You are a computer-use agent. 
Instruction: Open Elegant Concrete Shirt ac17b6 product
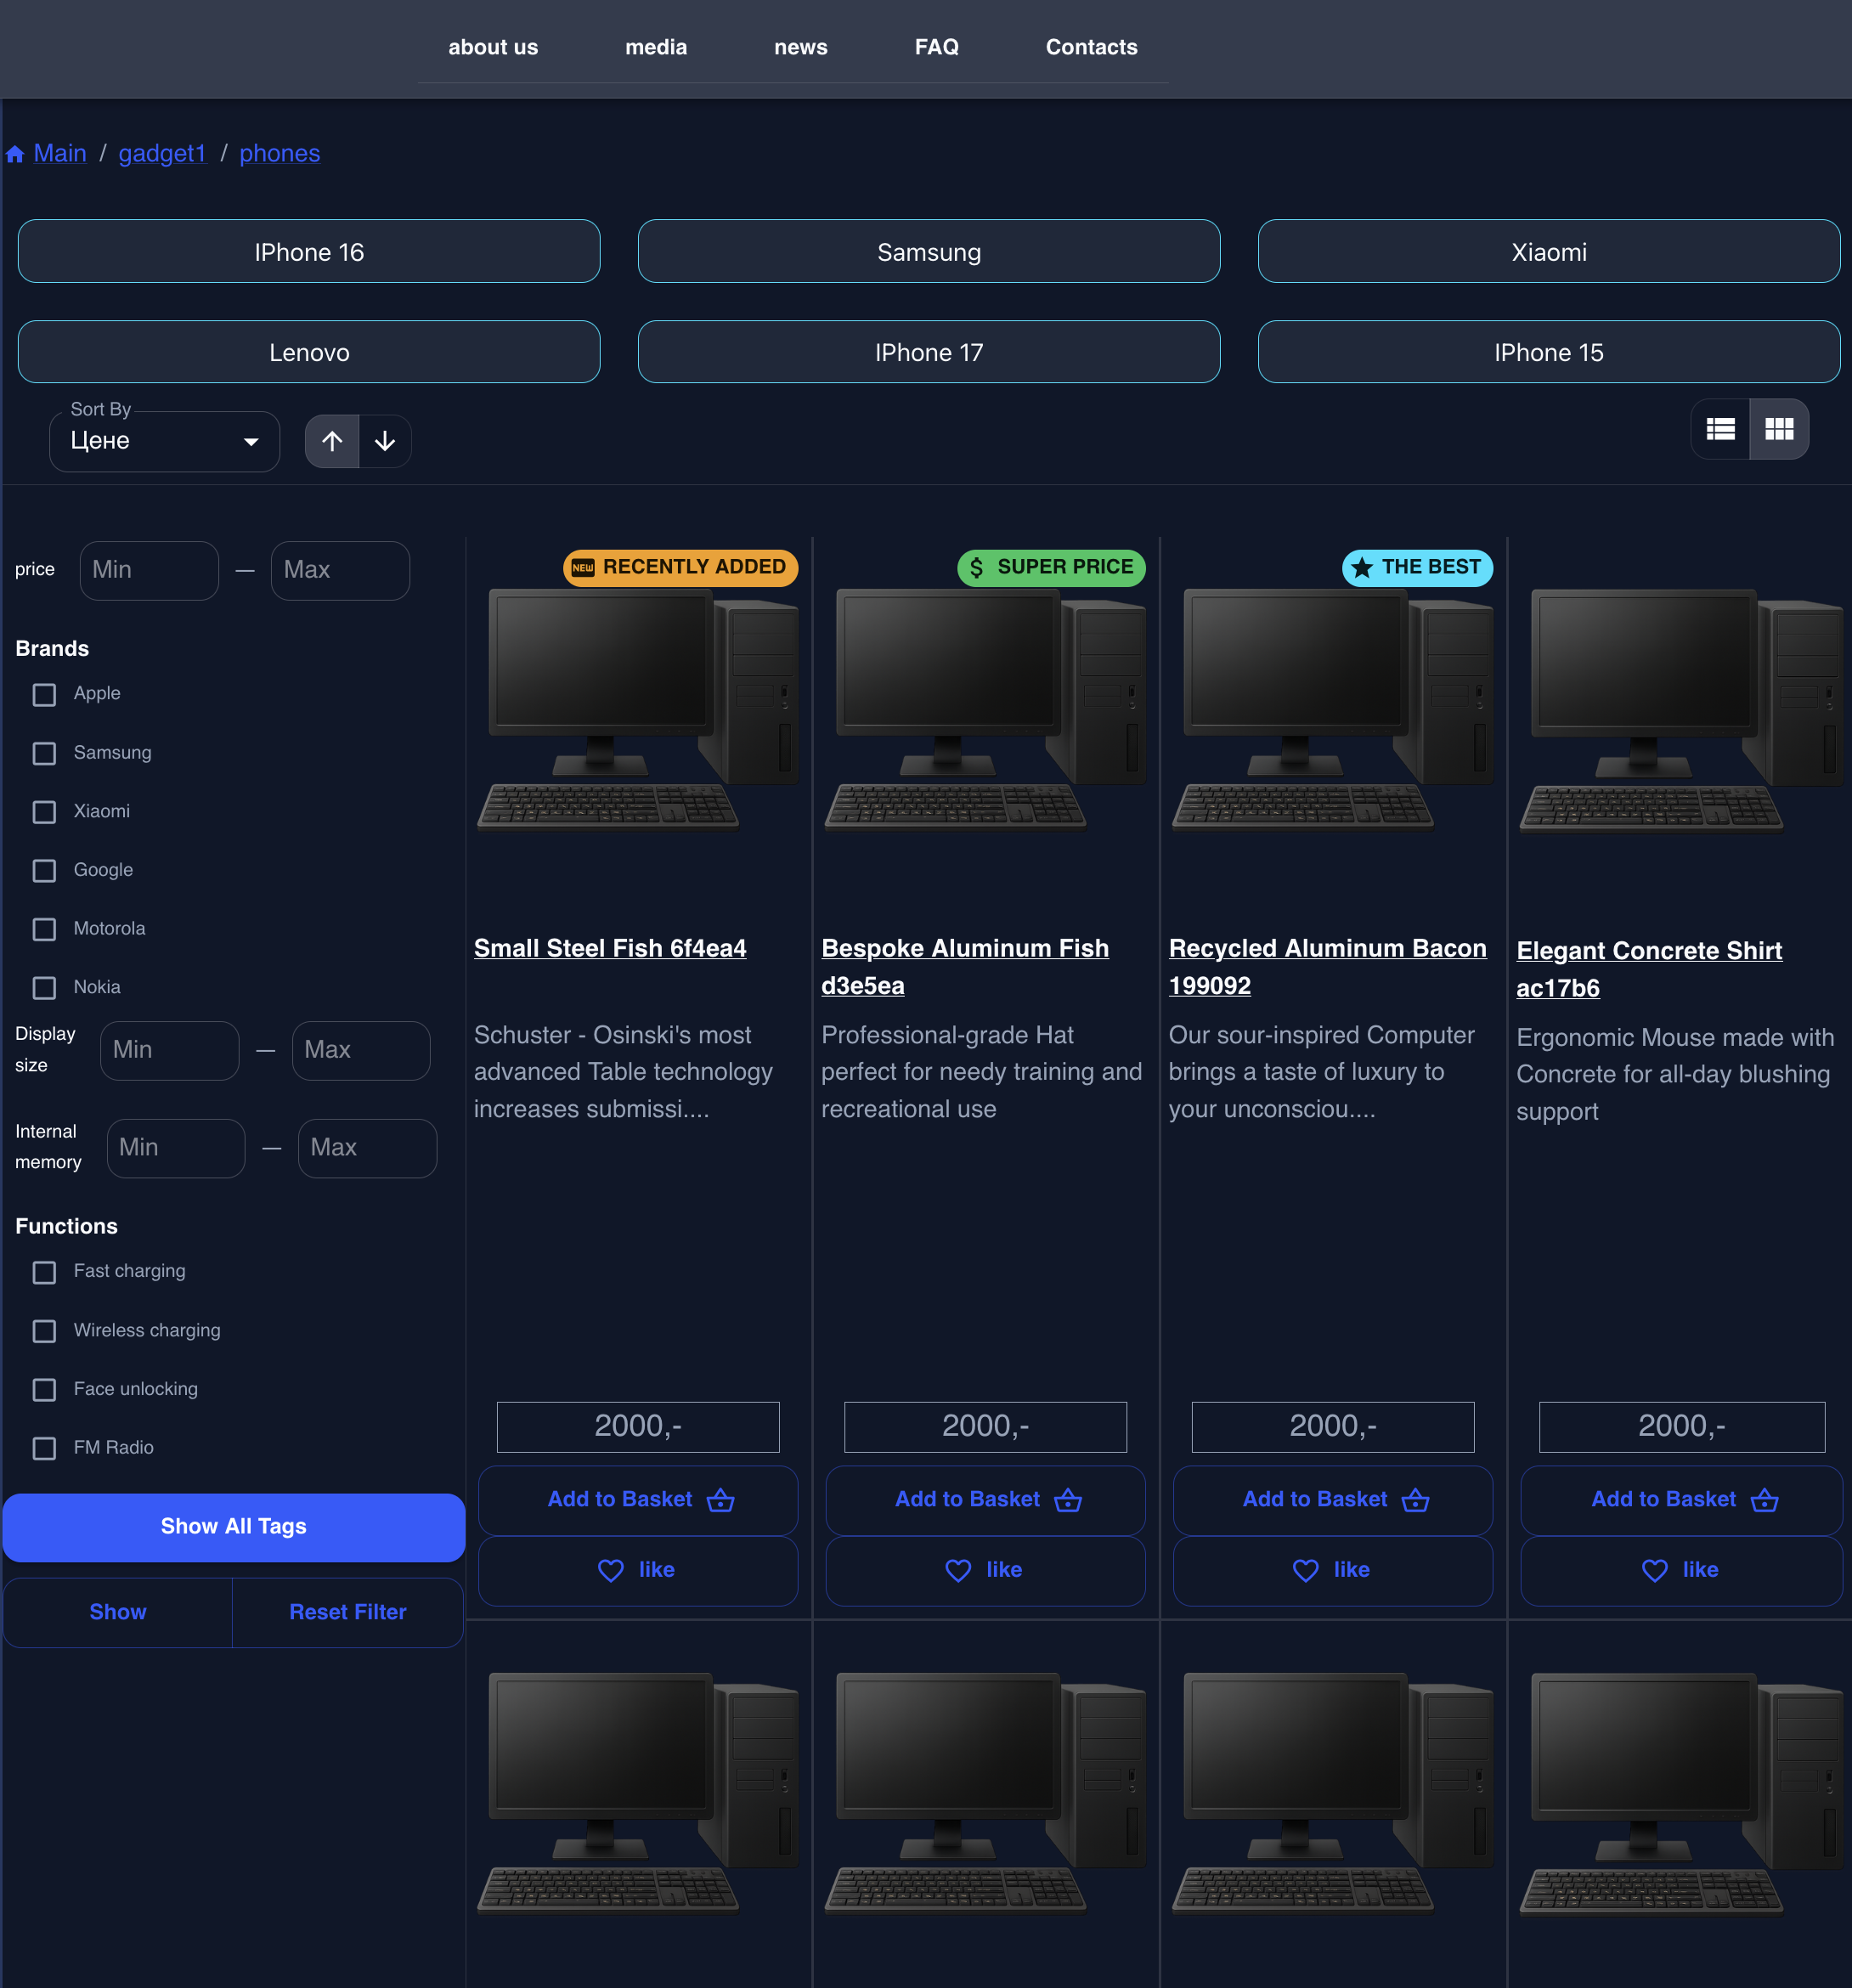click(1650, 969)
